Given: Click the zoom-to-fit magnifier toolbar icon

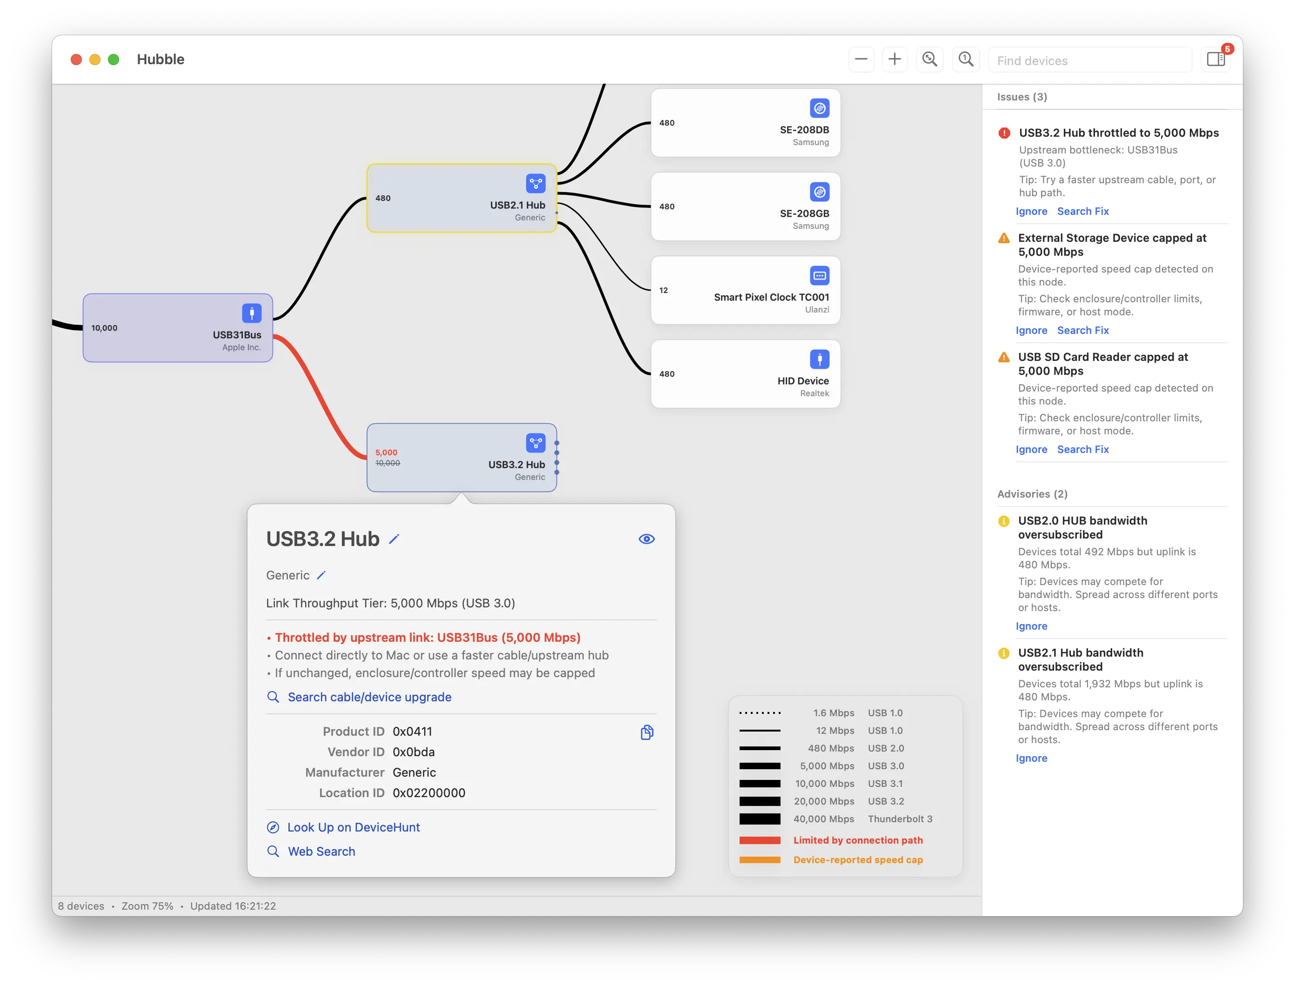Looking at the screenshot, I should [929, 59].
